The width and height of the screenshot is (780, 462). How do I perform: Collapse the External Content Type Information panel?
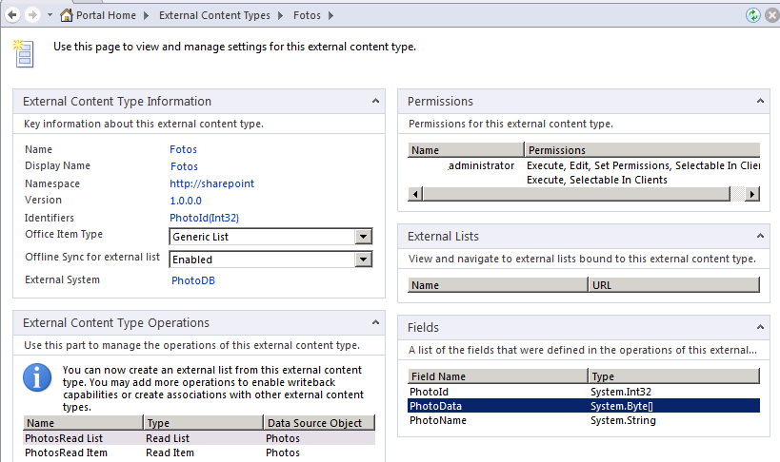[x=375, y=102]
